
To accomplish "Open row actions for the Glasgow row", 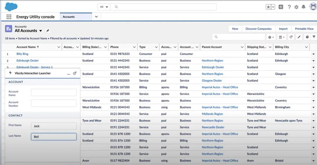I will pyautogui.click(x=313, y=74).
